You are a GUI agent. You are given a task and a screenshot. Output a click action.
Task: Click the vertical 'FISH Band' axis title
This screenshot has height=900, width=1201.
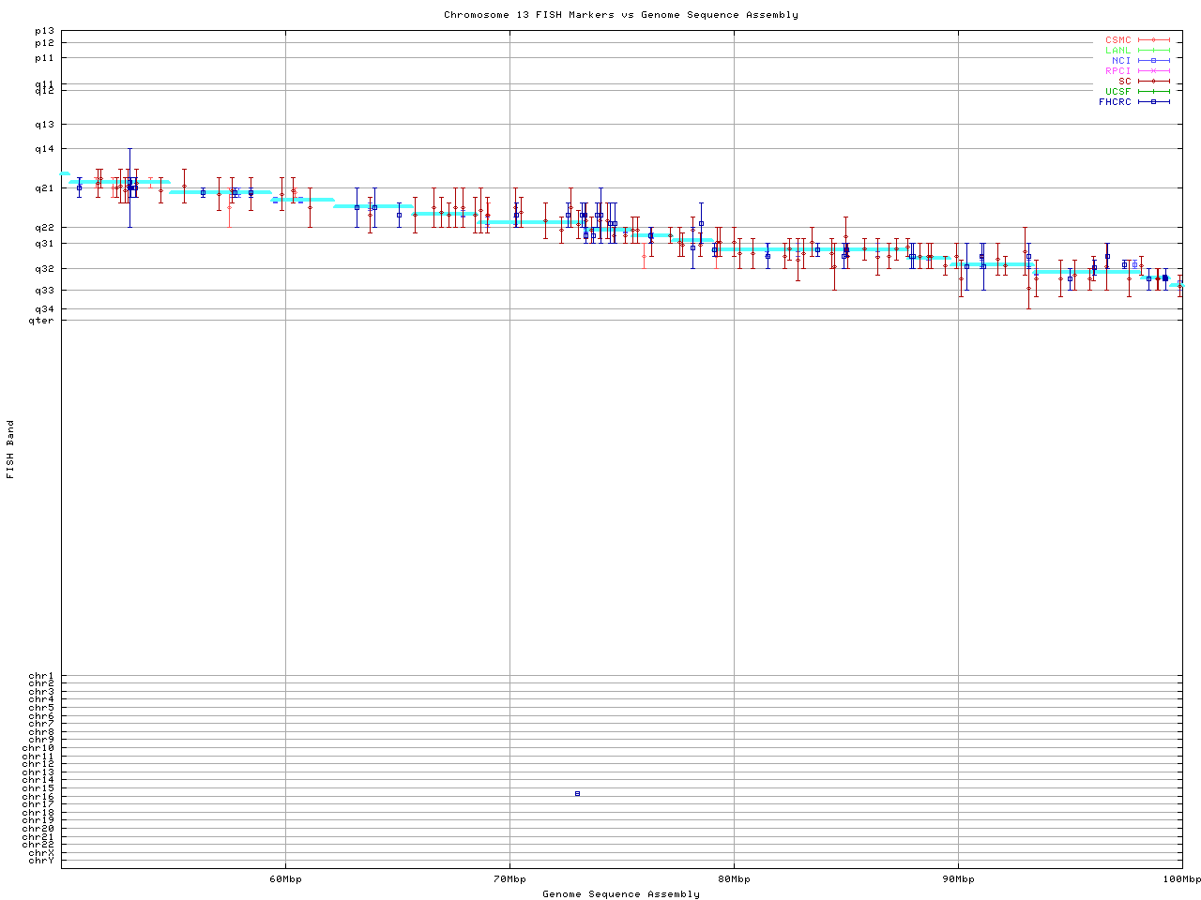pos(10,449)
